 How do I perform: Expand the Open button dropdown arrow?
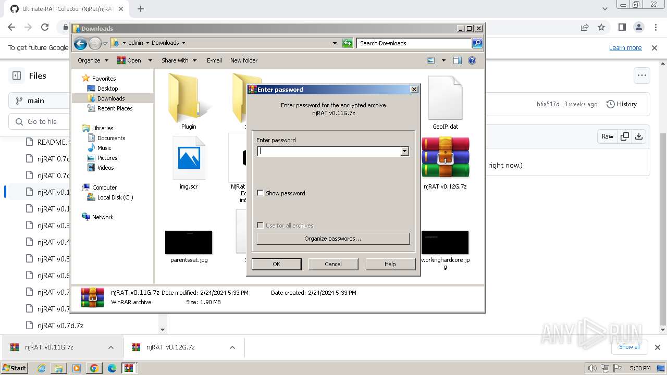click(x=150, y=60)
